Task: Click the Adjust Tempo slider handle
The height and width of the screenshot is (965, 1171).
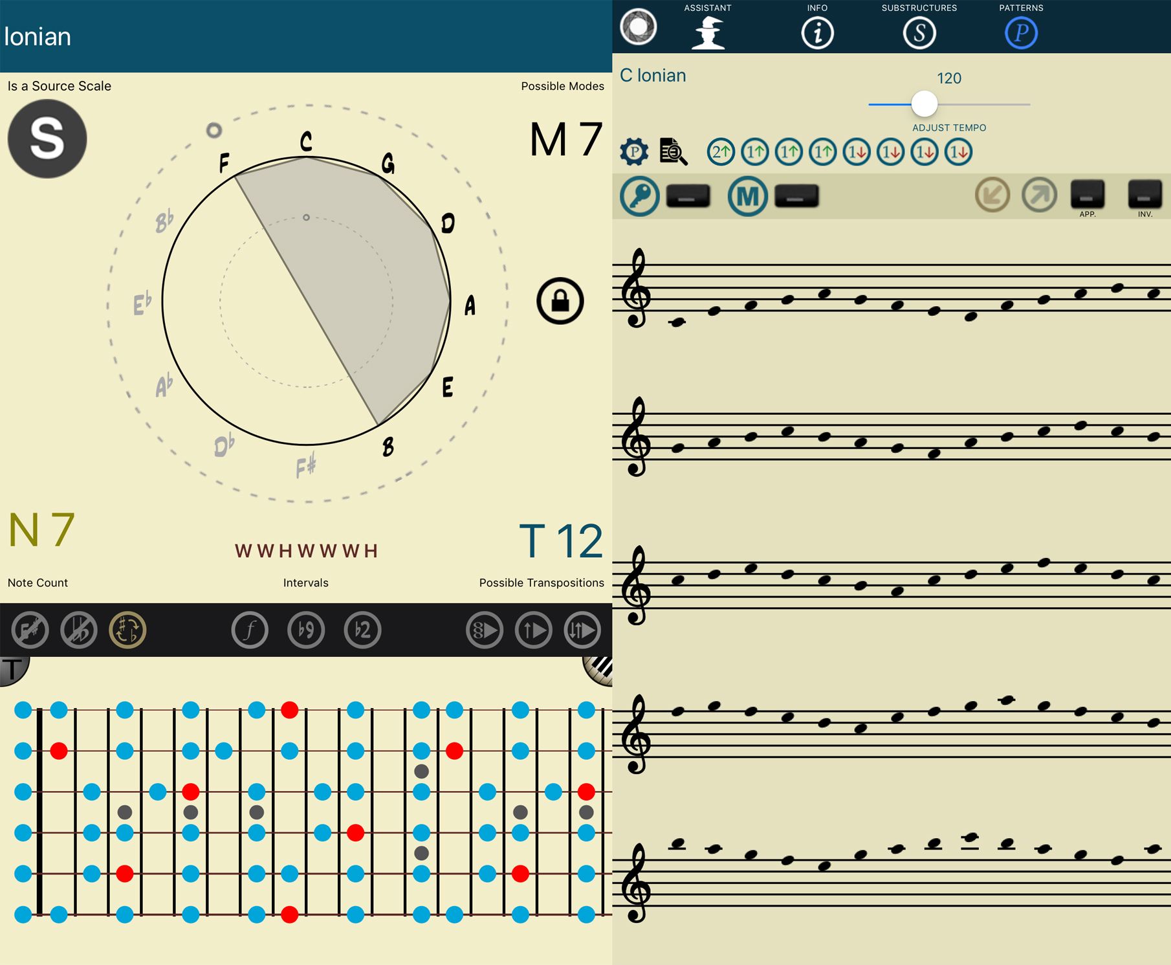Action: pyautogui.click(x=924, y=104)
